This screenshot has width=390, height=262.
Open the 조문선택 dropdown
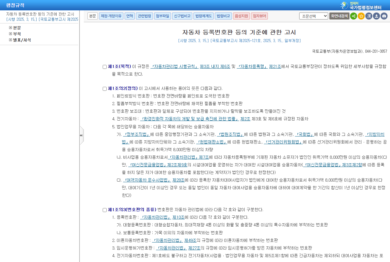314,16
